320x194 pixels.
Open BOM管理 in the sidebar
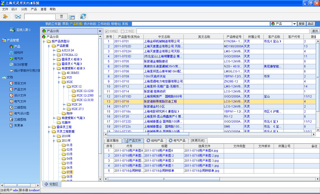pos(20,65)
